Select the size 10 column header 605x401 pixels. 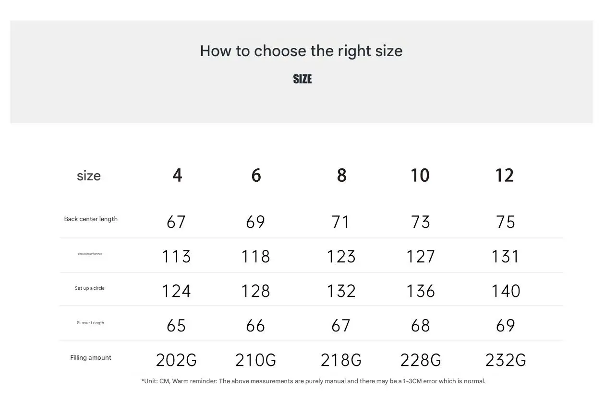[420, 176]
